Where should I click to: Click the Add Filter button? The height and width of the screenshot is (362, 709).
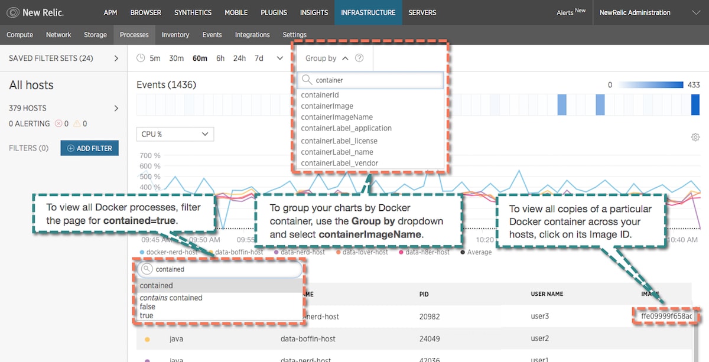pos(90,148)
